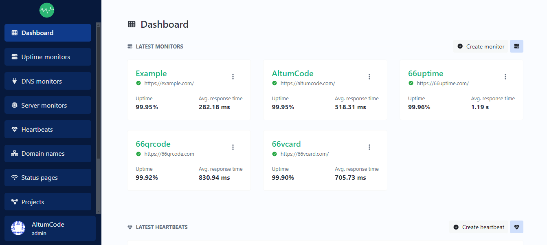Viewport: 547px width, 245px height.
Task: Expand options menu for 66vcard monitor
Action: 369,147
